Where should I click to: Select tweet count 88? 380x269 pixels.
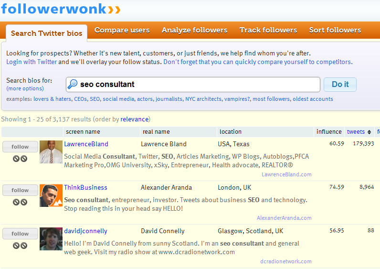[371, 230]
